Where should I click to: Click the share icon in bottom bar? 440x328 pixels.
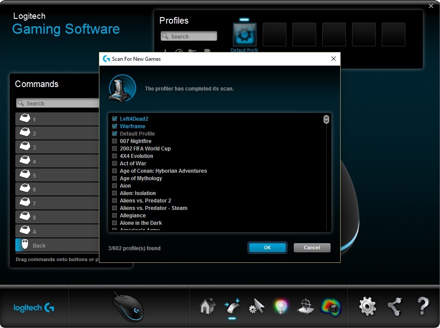click(x=395, y=307)
